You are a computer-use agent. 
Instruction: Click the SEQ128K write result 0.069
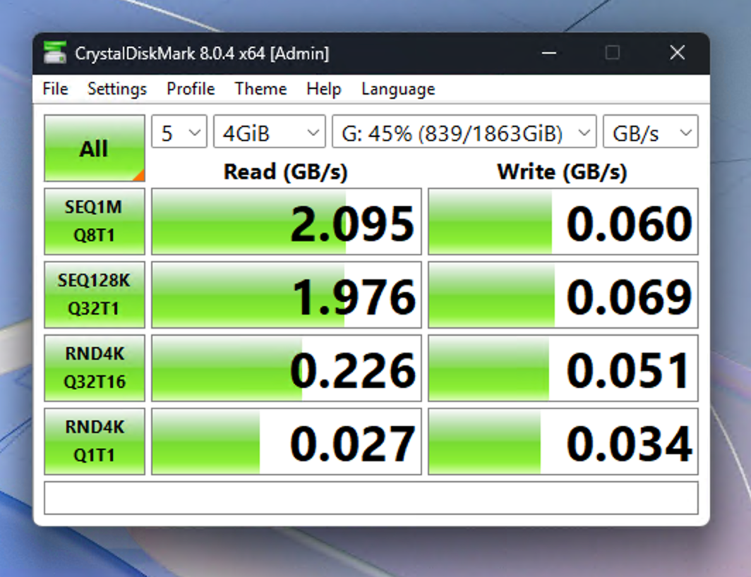click(563, 294)
